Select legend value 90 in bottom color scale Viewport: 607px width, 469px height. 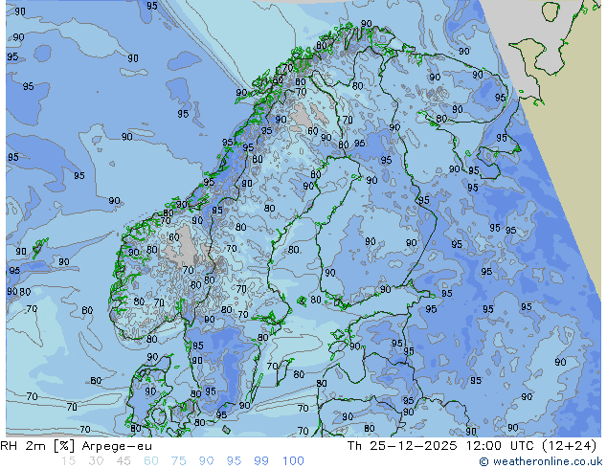[x=207, y=461]
